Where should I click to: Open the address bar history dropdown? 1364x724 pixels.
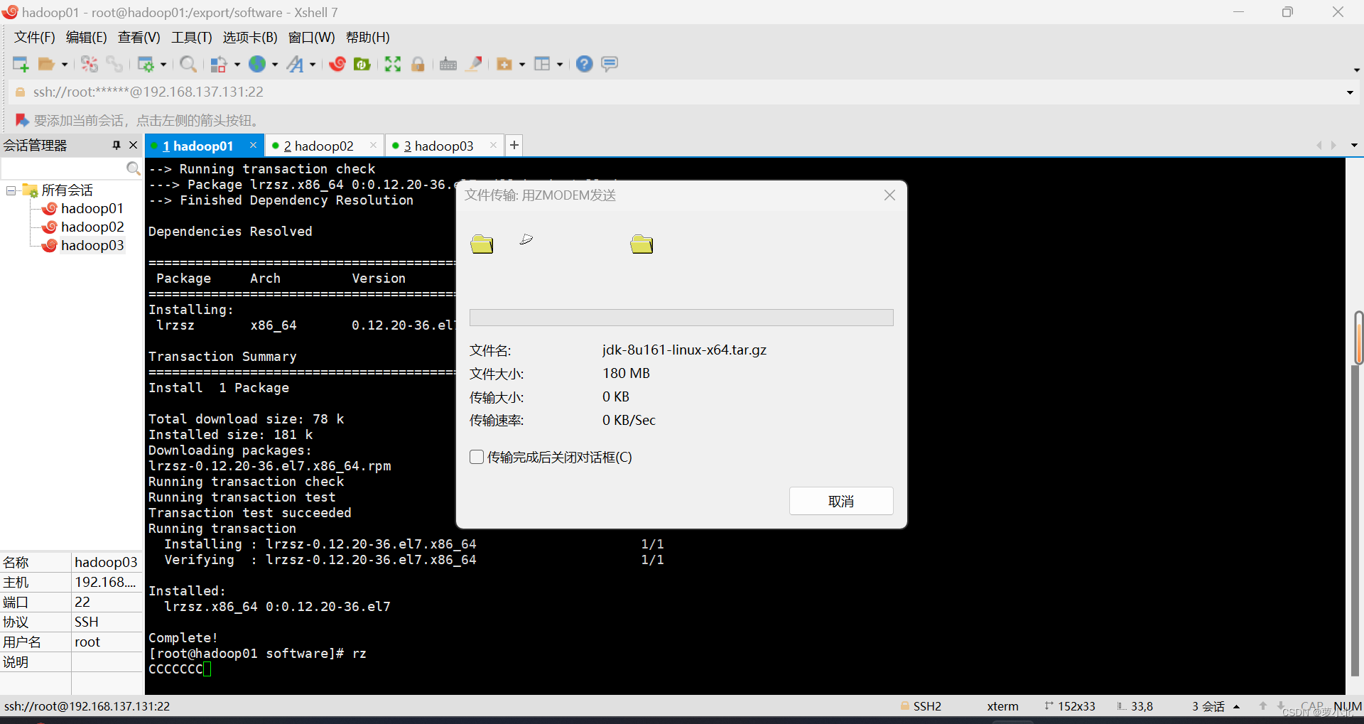click(x=1350, y=92)
